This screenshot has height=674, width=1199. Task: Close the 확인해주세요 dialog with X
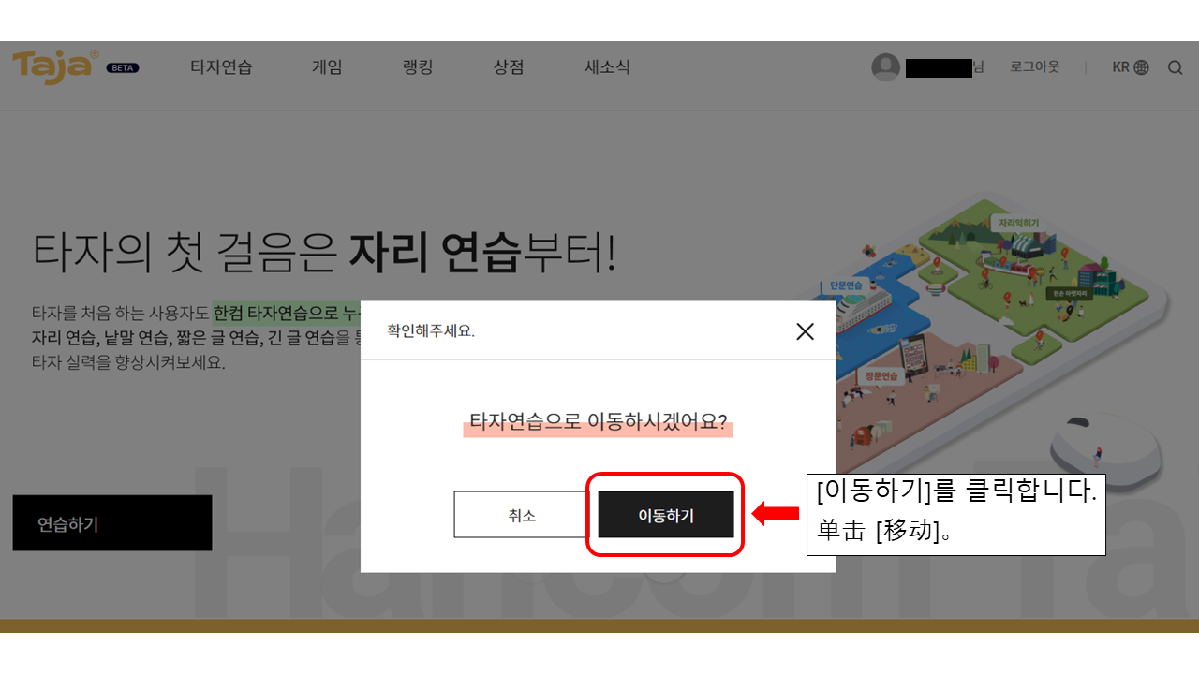tap(805, 330)
